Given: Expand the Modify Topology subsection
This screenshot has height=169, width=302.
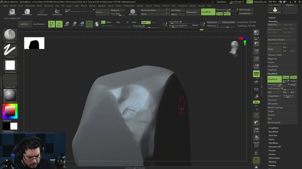Looking at the screenshot, I should [x=275, y=108].
